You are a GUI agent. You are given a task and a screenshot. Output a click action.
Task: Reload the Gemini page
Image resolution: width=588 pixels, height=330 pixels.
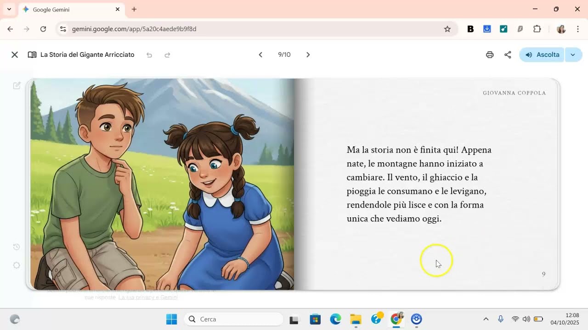tap(43, 29)
